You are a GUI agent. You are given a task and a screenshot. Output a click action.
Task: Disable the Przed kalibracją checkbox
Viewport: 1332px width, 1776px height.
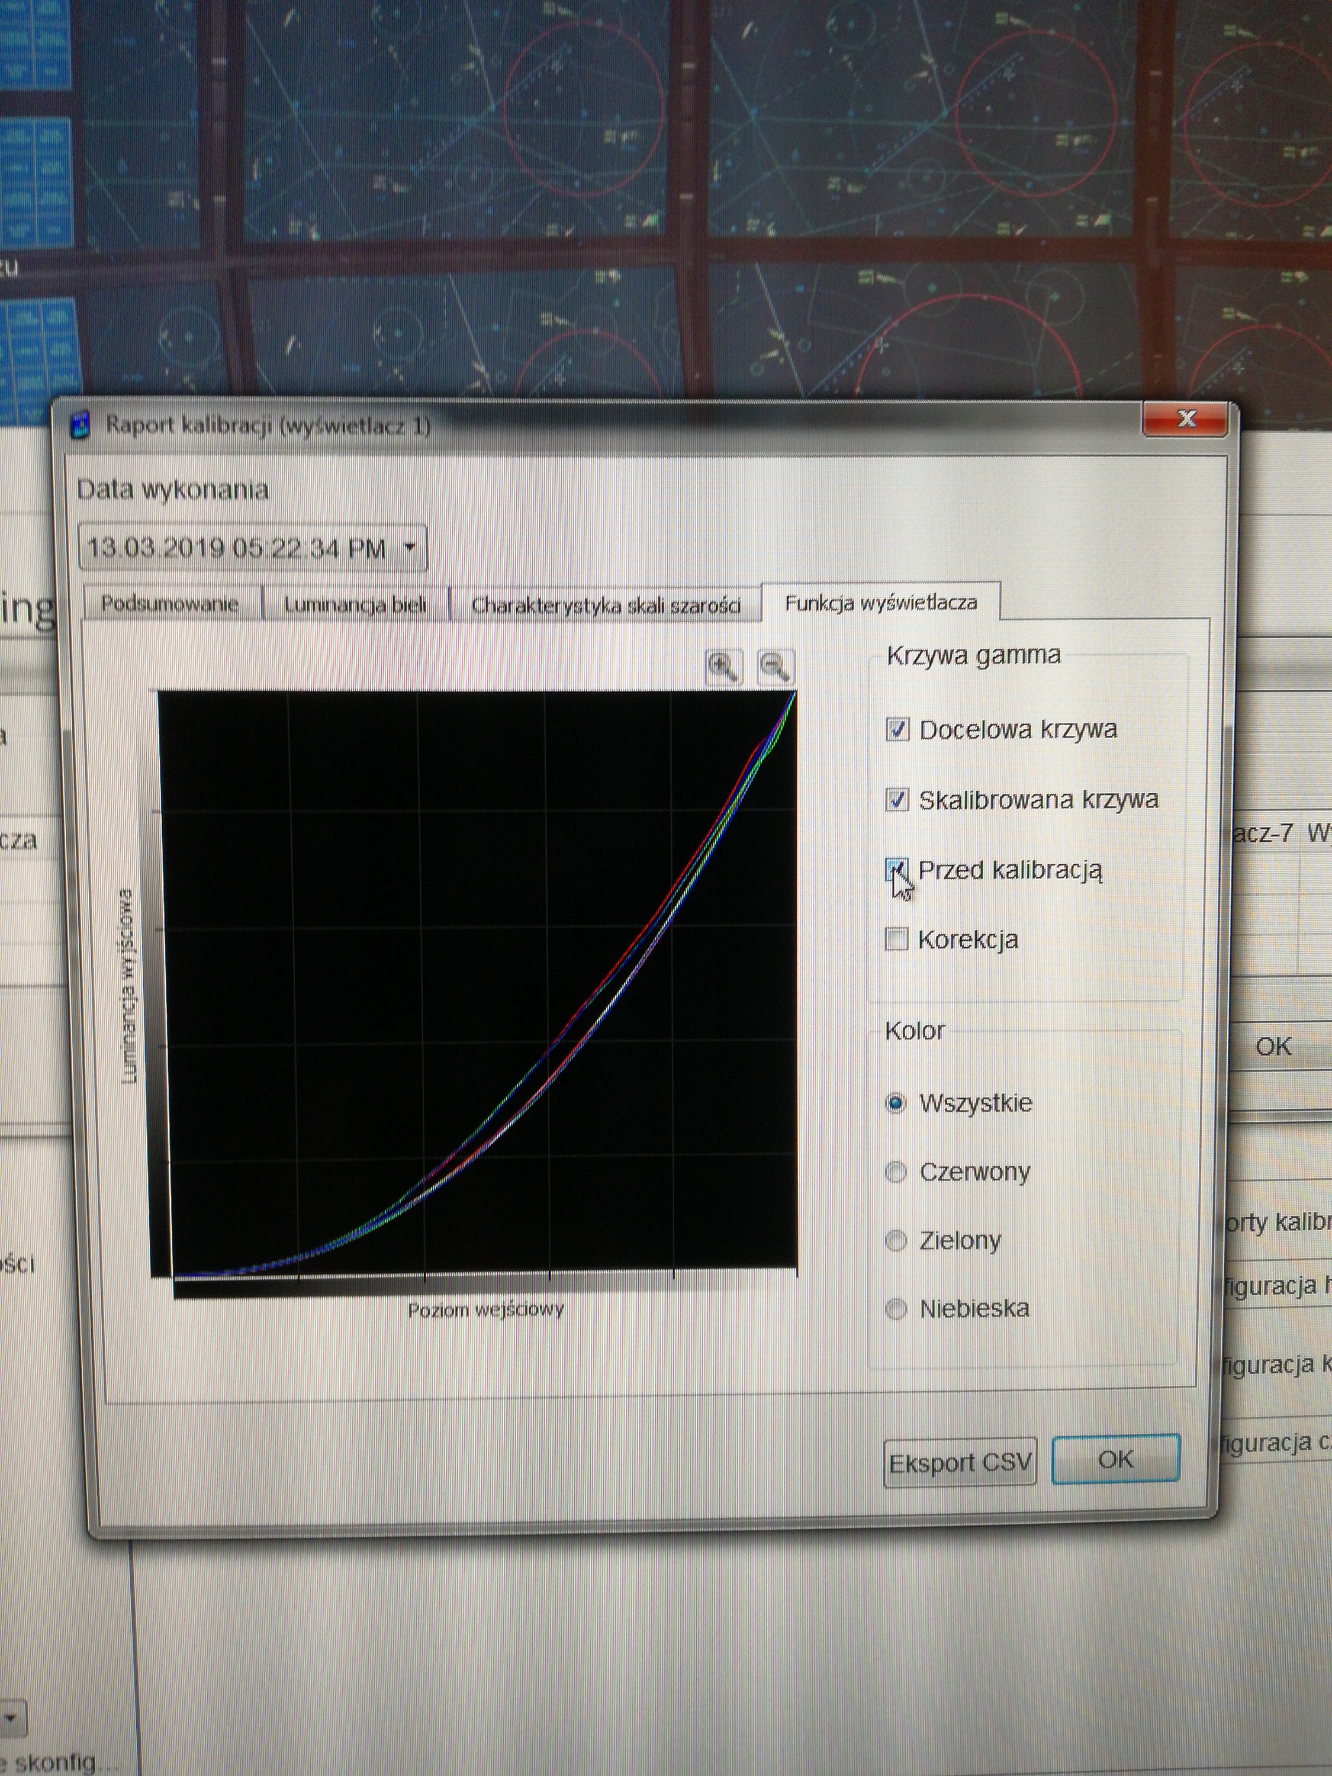(x=896, y=870)
